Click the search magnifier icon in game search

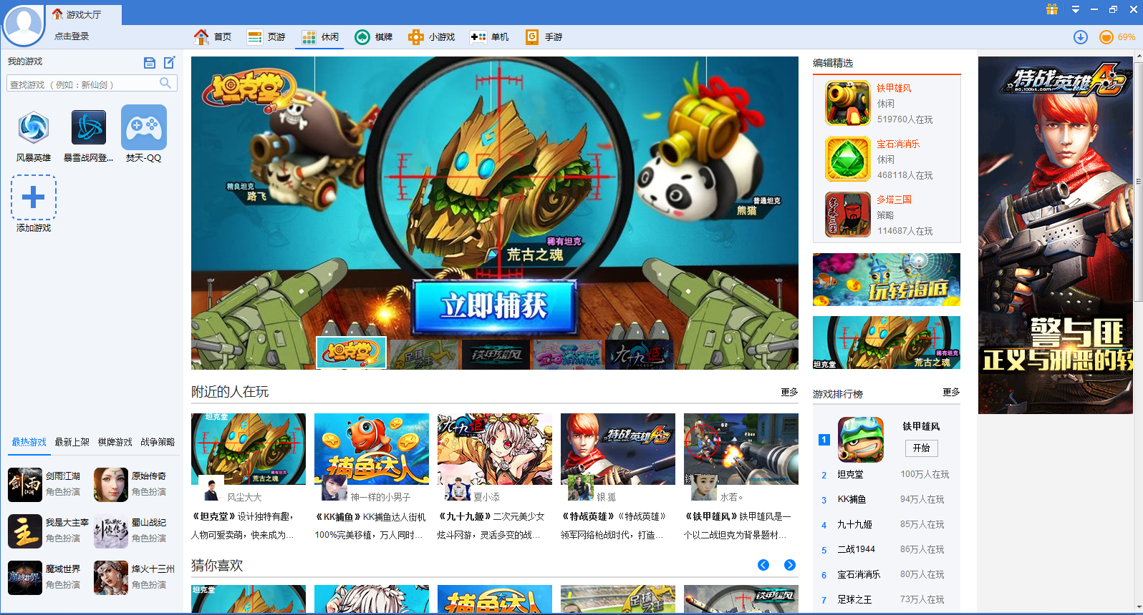[165, 84]
